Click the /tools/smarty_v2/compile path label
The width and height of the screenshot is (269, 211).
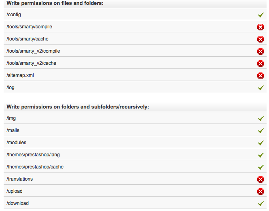[33, 51]
